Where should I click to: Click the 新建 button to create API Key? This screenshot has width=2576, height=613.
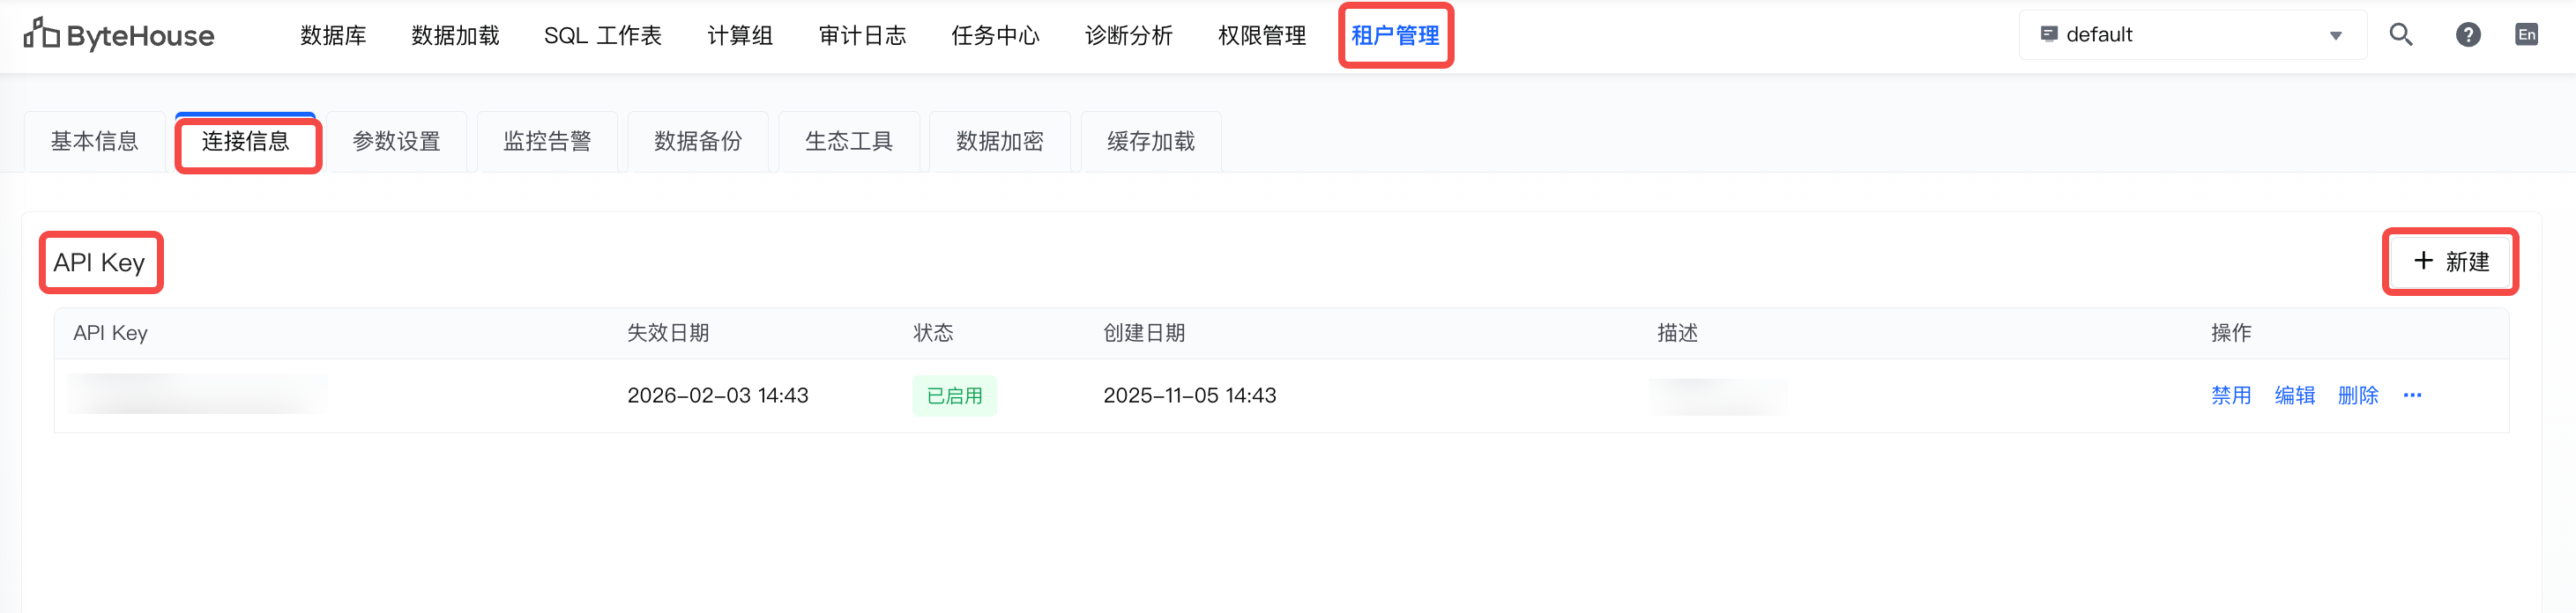pos(2450,262)
